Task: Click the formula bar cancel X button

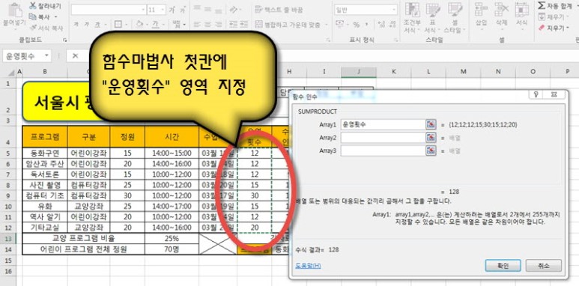Action: click(x=76, y=55)
